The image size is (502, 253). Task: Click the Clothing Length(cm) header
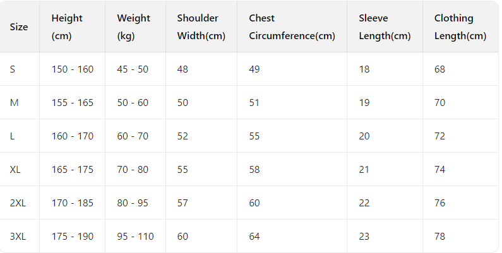click(460, 27)
